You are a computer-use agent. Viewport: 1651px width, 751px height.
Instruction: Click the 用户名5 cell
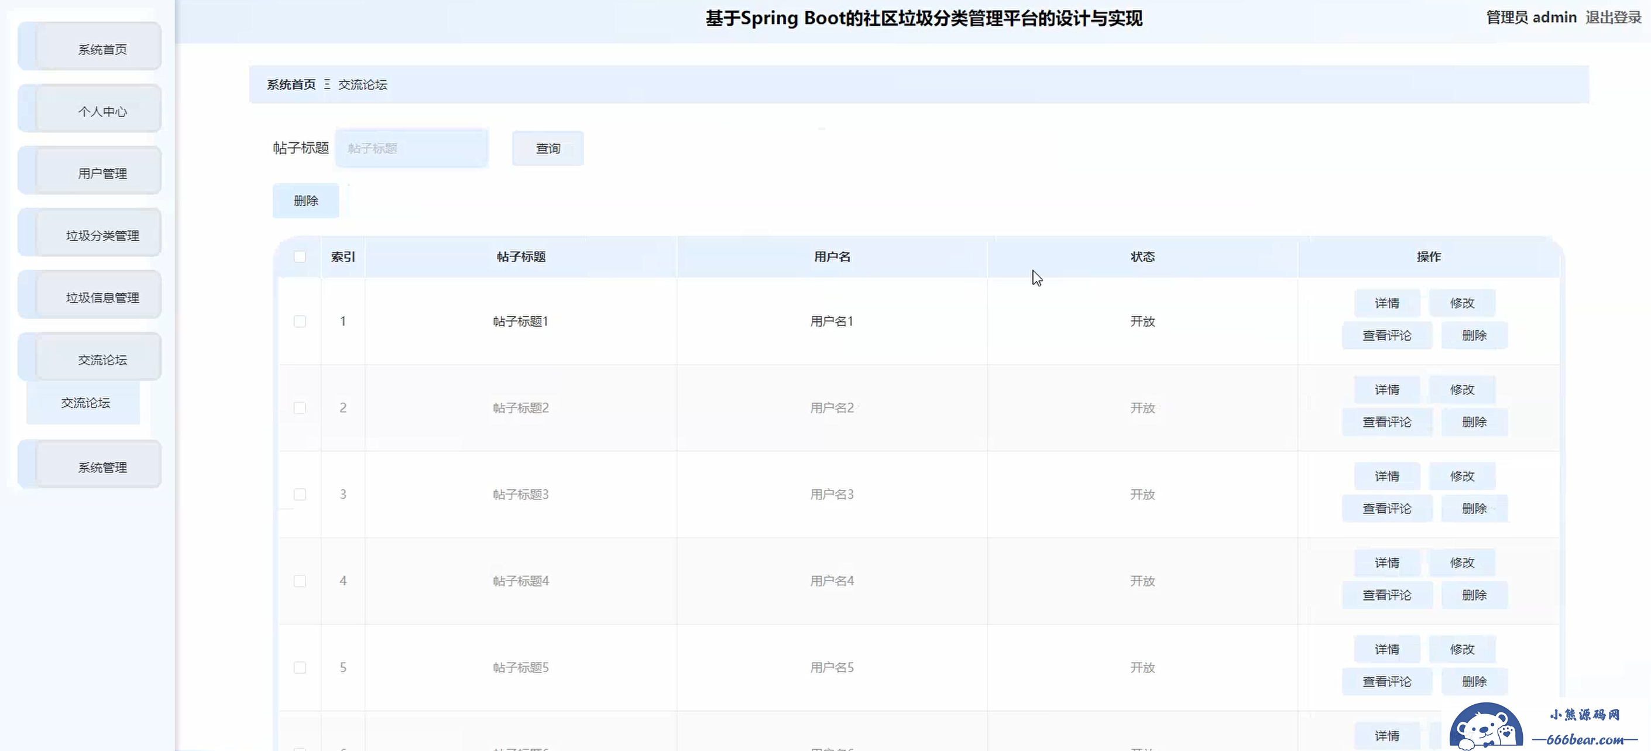click(x=832, y=668)
